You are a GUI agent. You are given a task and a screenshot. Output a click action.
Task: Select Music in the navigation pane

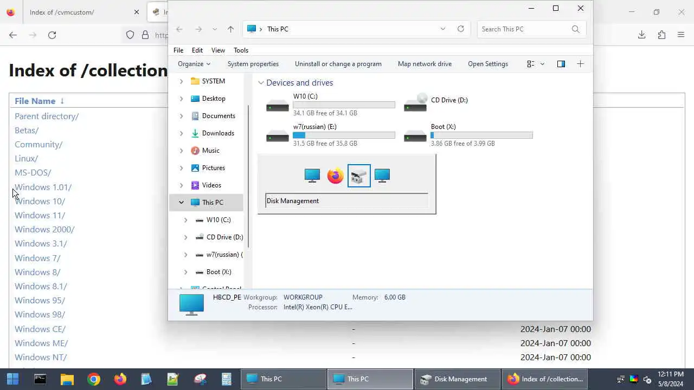click(x=210, y=151)
